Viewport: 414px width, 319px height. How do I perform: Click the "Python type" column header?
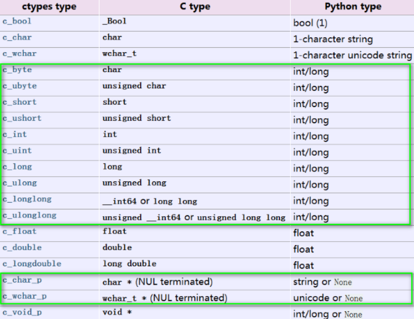click(x=352, y=7)
